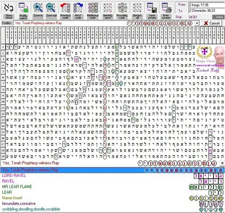Select the 'Name Insert' code row
The image size is (225, 213).
[112, 198]
